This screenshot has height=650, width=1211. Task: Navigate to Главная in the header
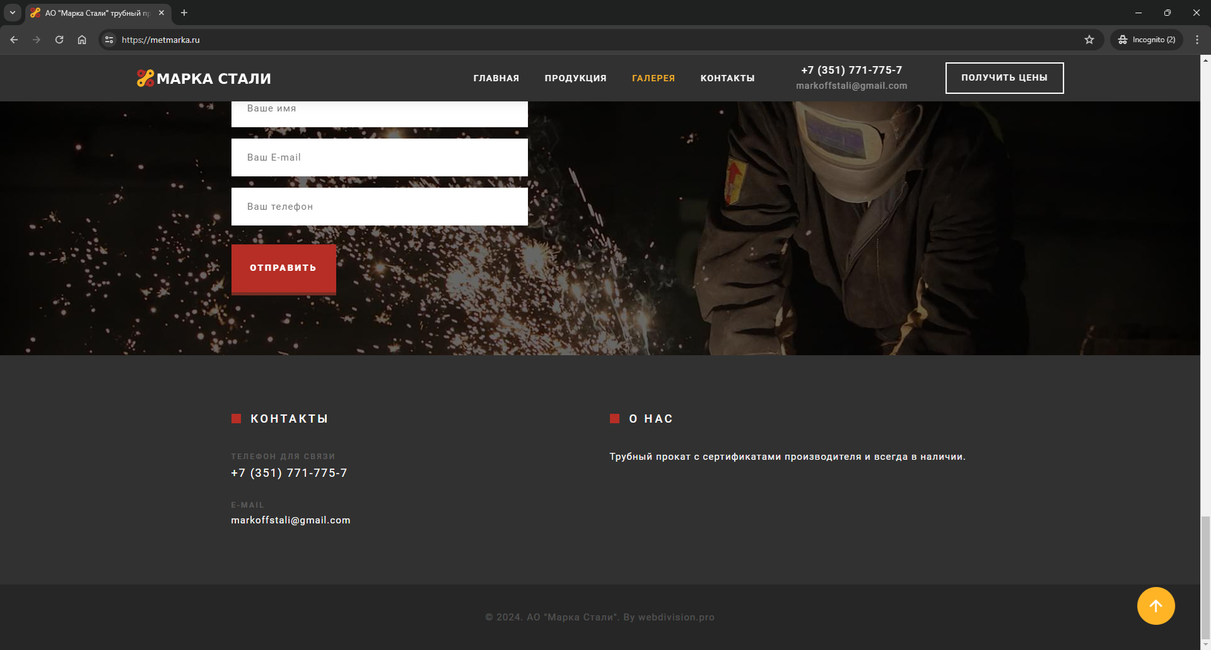click(496, 78)
